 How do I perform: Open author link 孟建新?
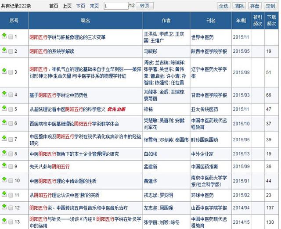point(151,167)
